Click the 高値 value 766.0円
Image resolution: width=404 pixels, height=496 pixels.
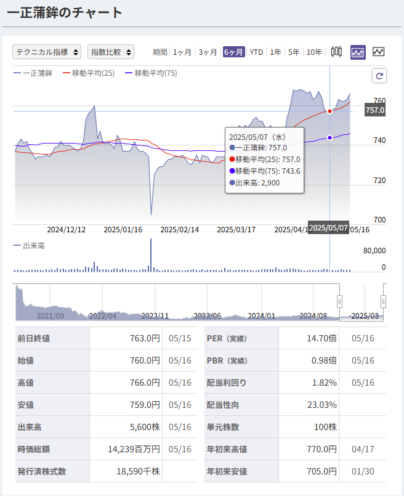tap(145, 383)
